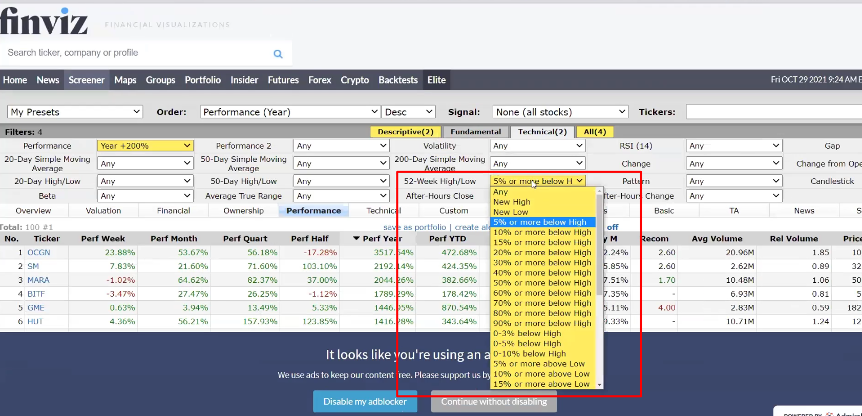The image size is (862, 416).
Task: Open the 50-Day High/Low dropdown
Action: [341, 181]
